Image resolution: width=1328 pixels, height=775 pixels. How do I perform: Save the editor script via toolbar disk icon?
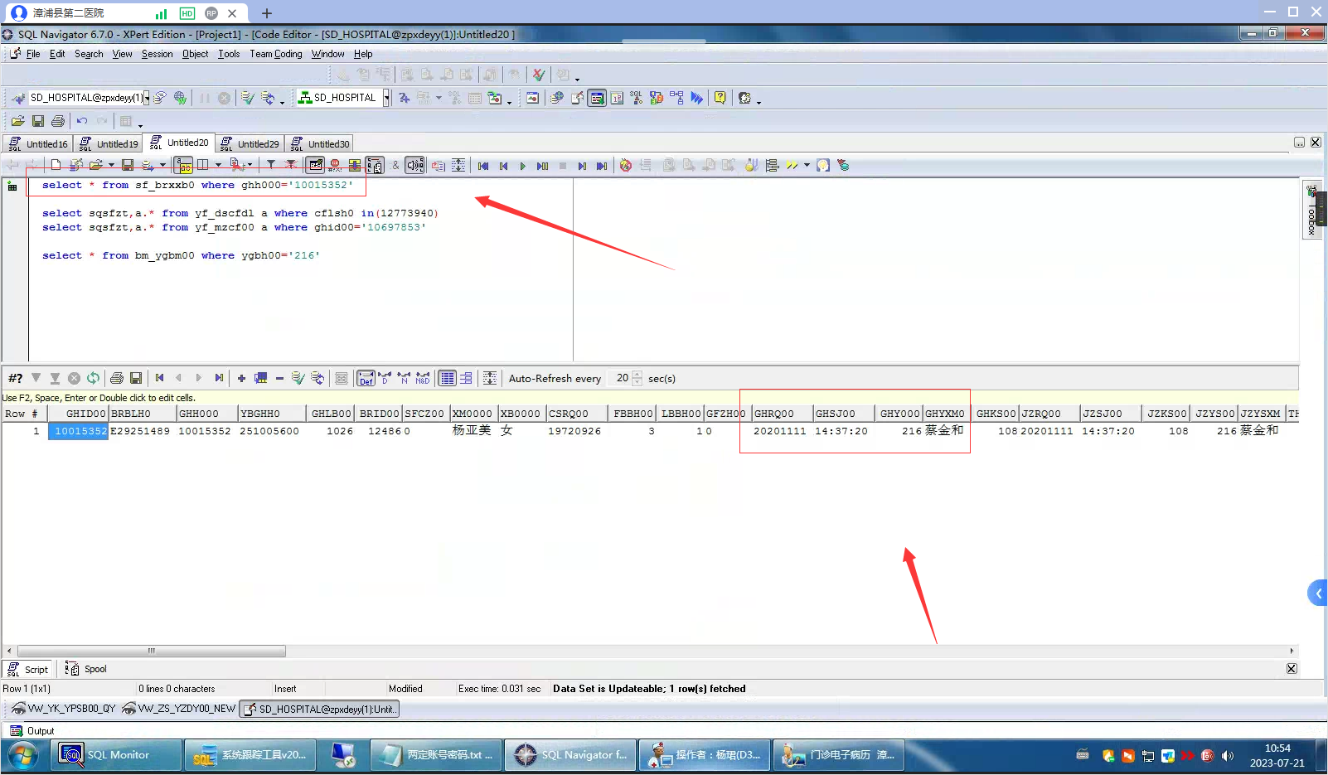tap(128, 165)
